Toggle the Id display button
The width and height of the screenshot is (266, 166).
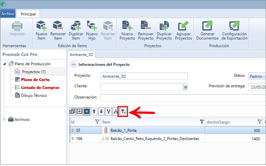[87, 111]
